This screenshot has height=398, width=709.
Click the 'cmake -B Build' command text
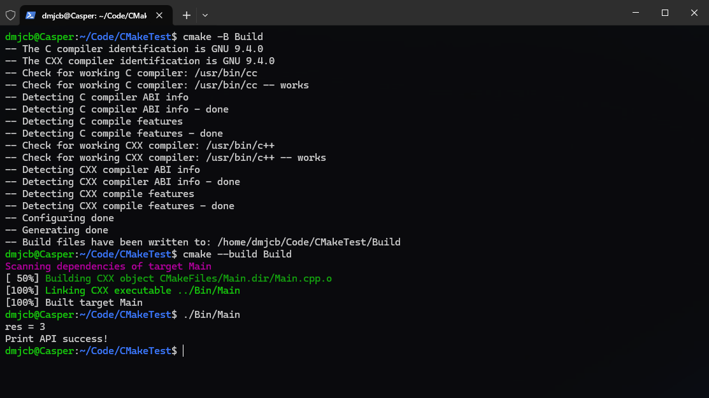[x=223, y=36]
